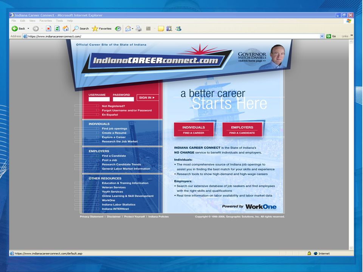Viewport: 363px width, 272px height.
Task: Open the Privacy Statement footer link
Action: [x=92, y=217]
